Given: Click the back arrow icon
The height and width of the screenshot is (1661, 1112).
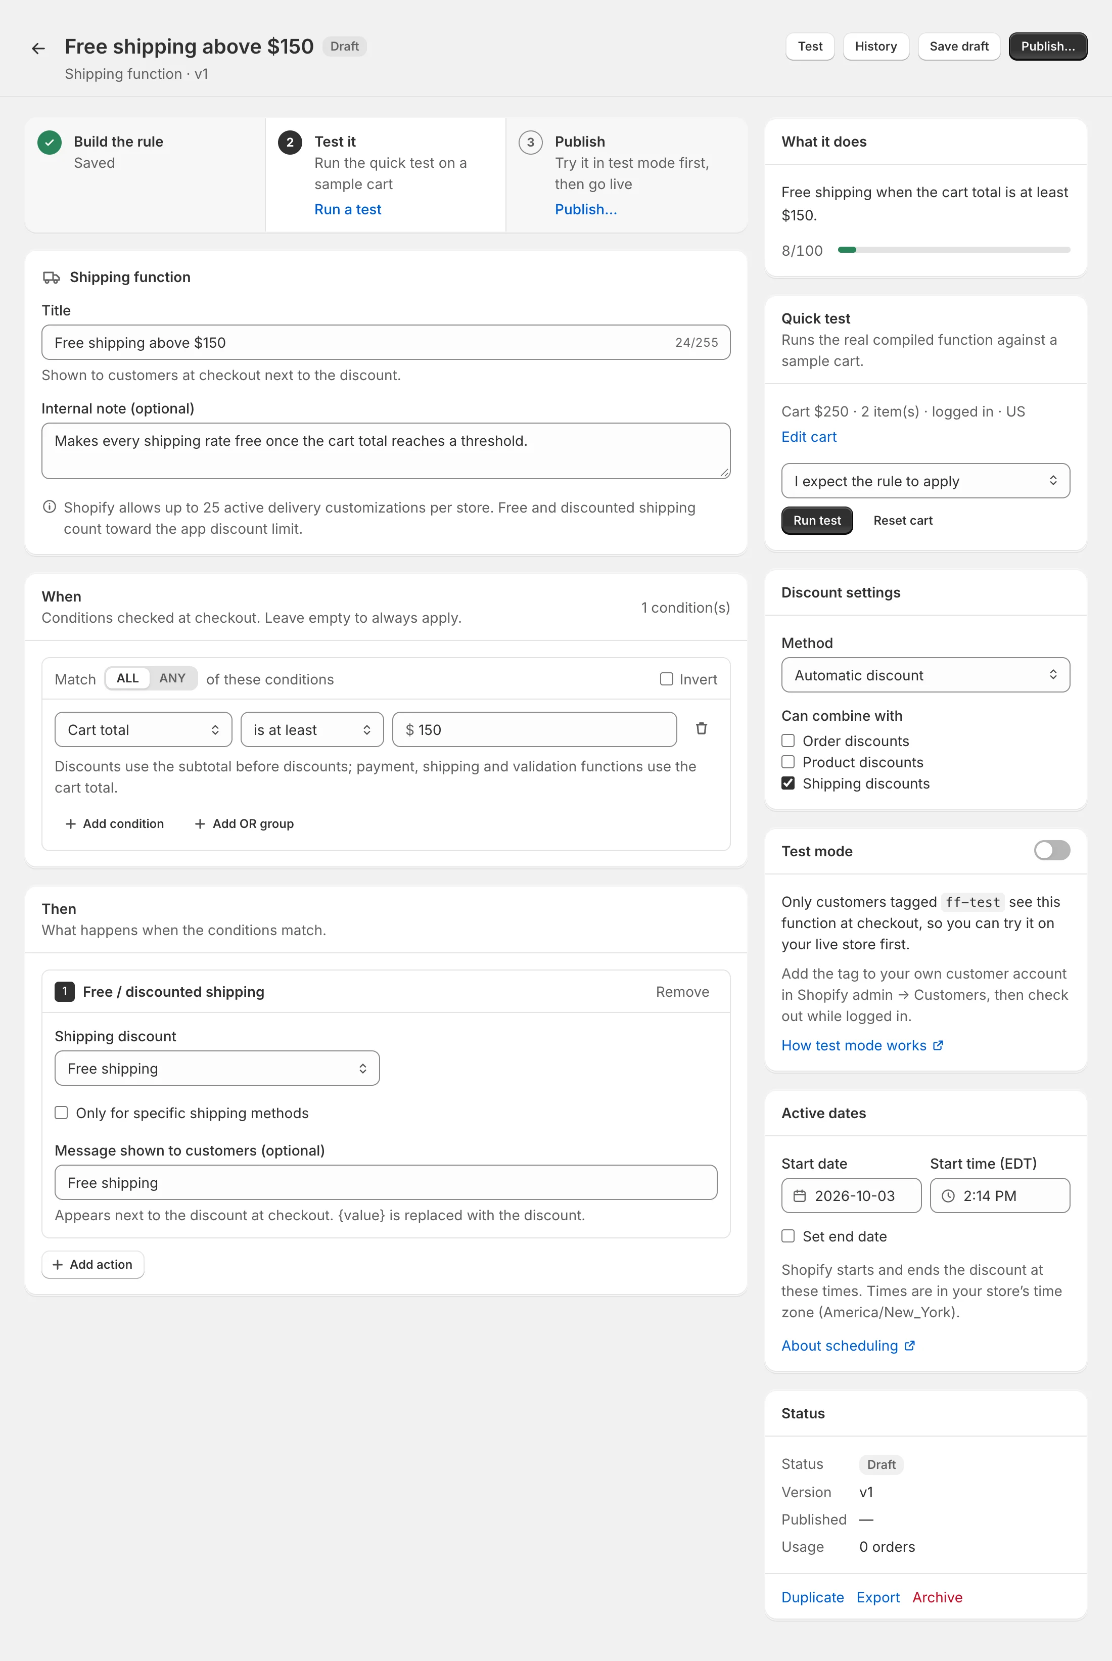Looking at the screenshot, I should pyautogui.click(x=38, y=48).
